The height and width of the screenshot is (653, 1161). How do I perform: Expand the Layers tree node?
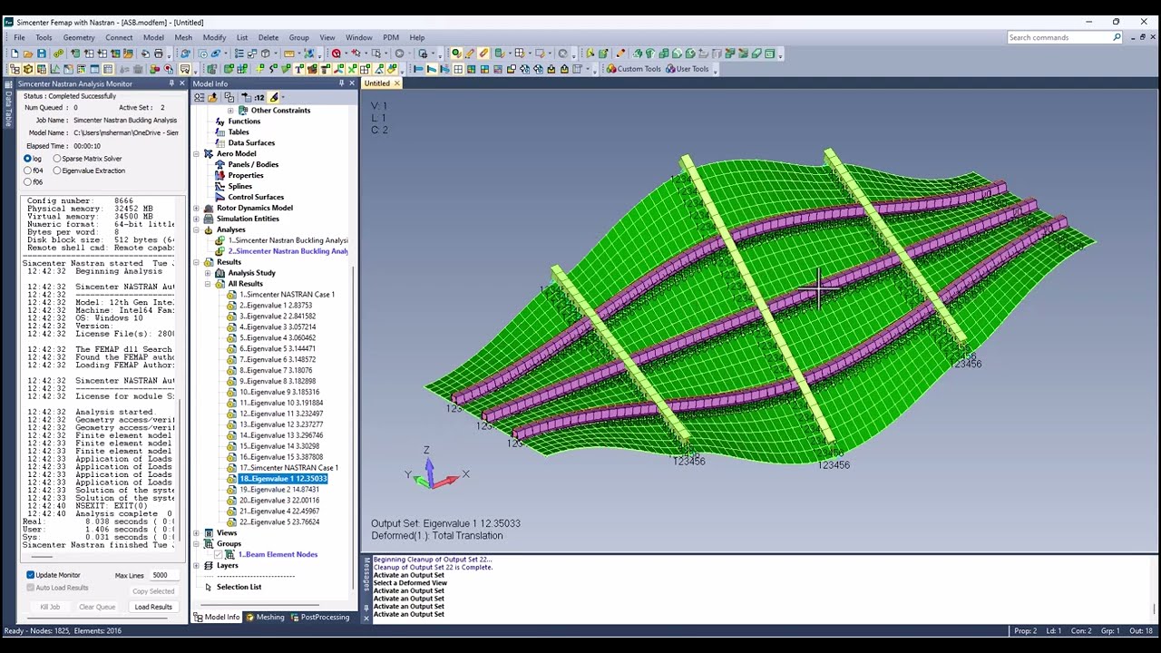pos(197,566)
